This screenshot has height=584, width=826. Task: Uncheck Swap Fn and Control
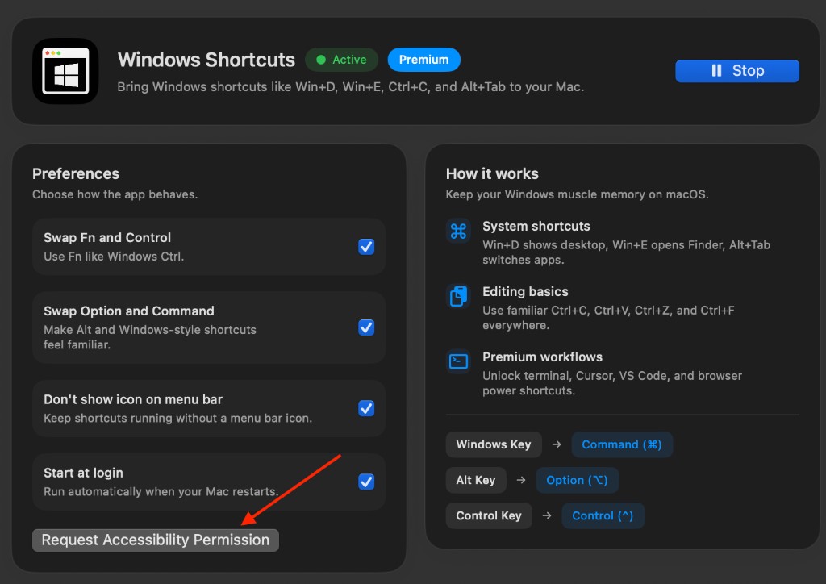click(x=366, y=247)
